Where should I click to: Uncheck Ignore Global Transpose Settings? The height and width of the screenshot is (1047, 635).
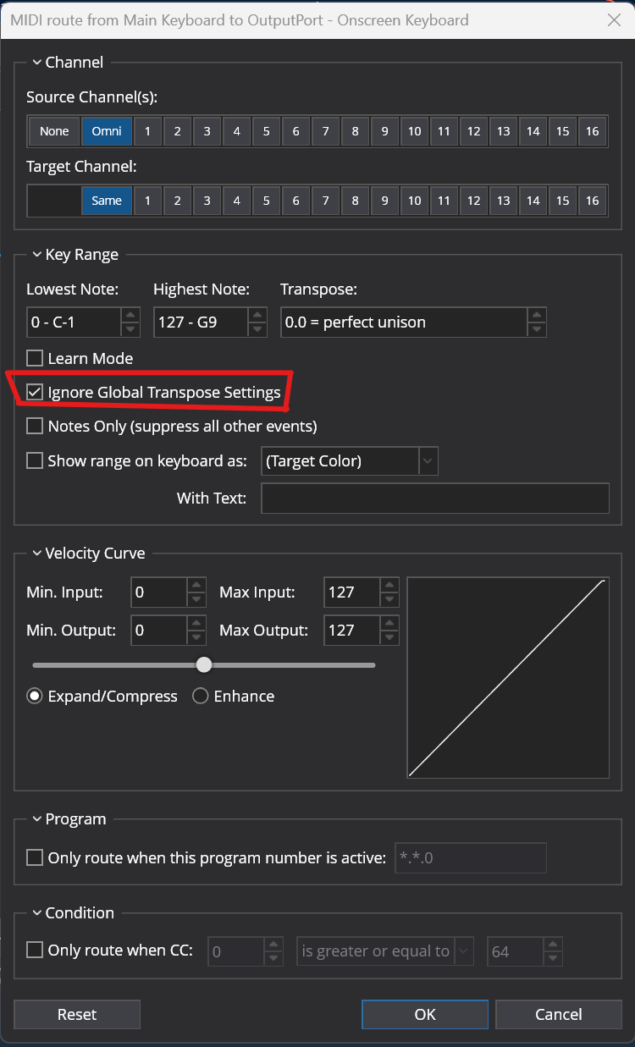pos(35,392)
